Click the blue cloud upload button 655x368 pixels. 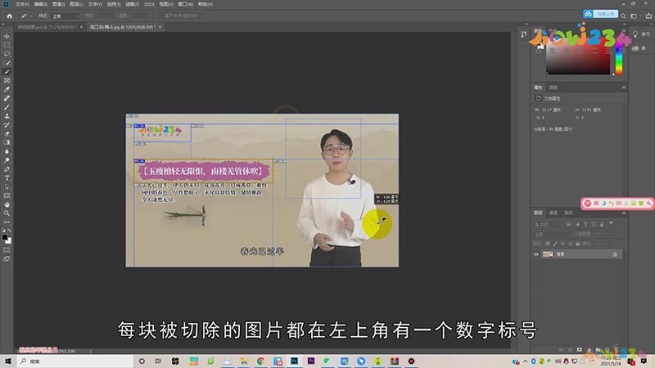click(601, 14)
